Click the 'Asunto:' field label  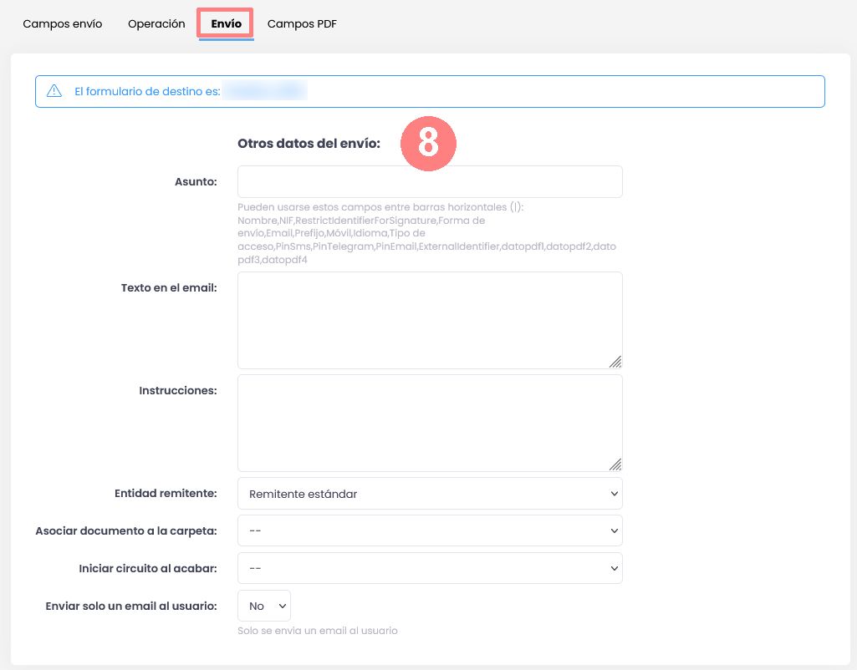coord(196,181)
